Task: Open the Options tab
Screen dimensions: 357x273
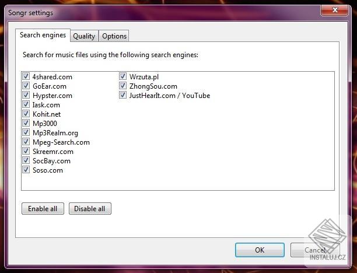Action: (114, 36)
